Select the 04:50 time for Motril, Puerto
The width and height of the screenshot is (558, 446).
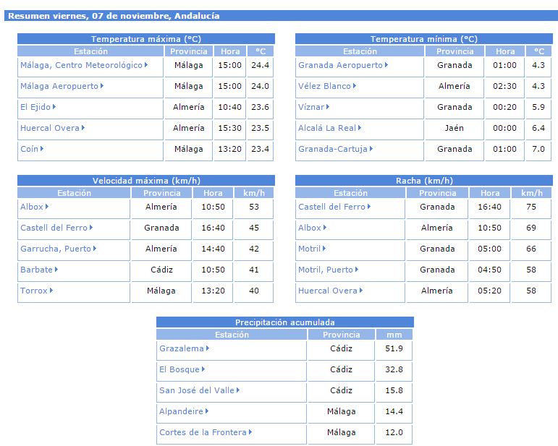coord(490,270)
